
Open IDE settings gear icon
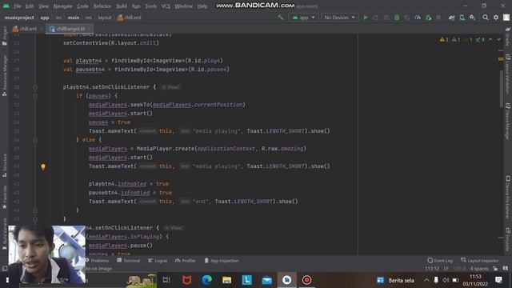coord(496,18)
